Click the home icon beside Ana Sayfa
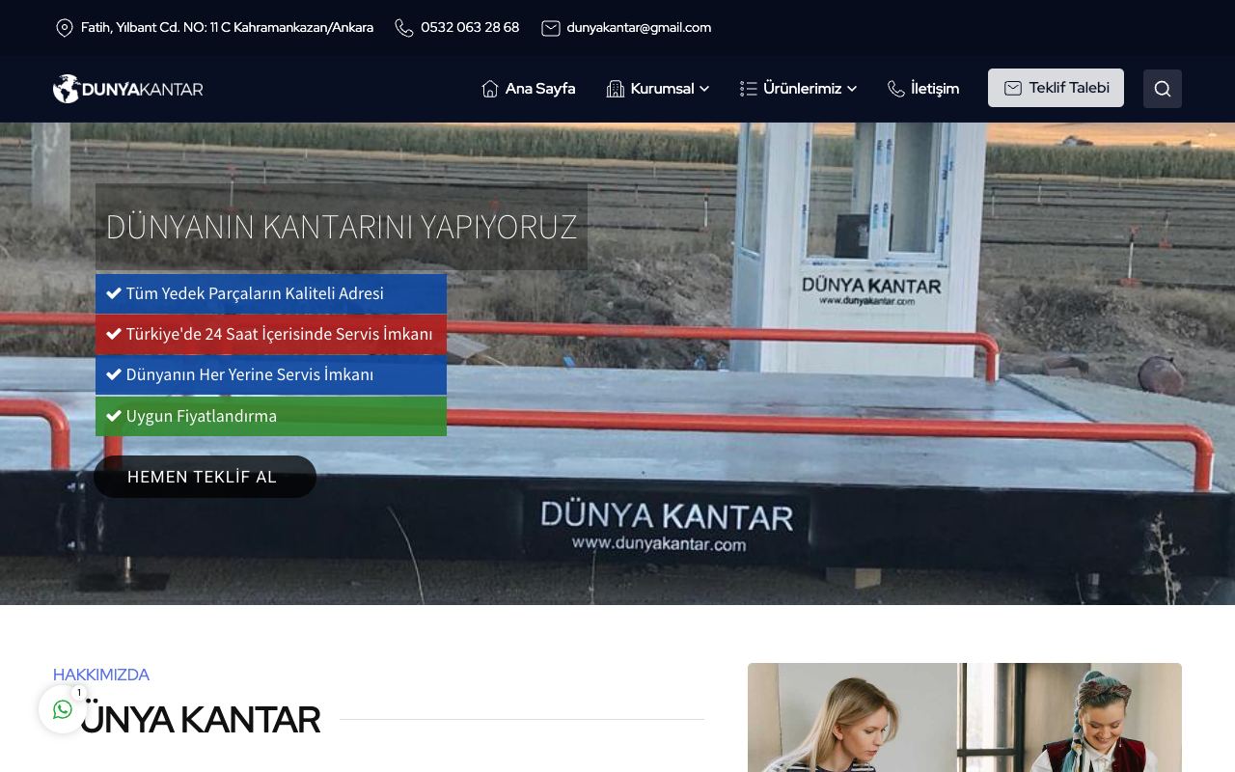This screenshot has width=1235, height=772. 490,89
